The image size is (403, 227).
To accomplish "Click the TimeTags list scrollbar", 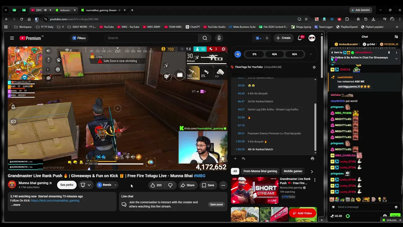I will [x=315, y=127].
